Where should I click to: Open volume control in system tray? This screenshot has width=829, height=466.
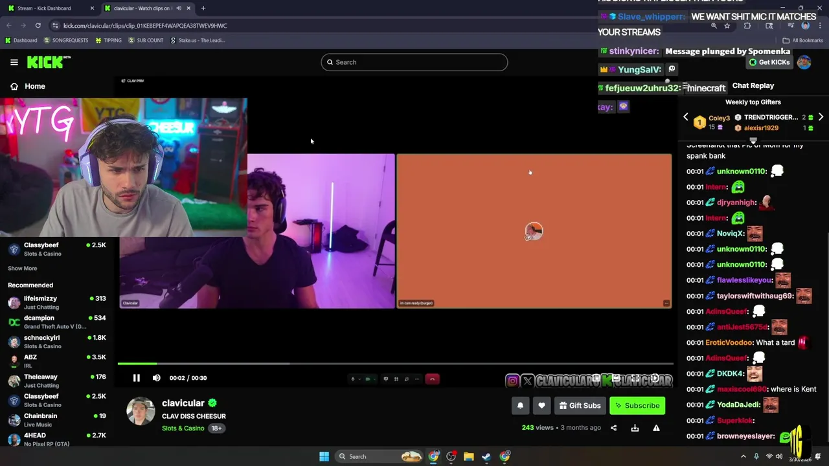click(779, 456)
